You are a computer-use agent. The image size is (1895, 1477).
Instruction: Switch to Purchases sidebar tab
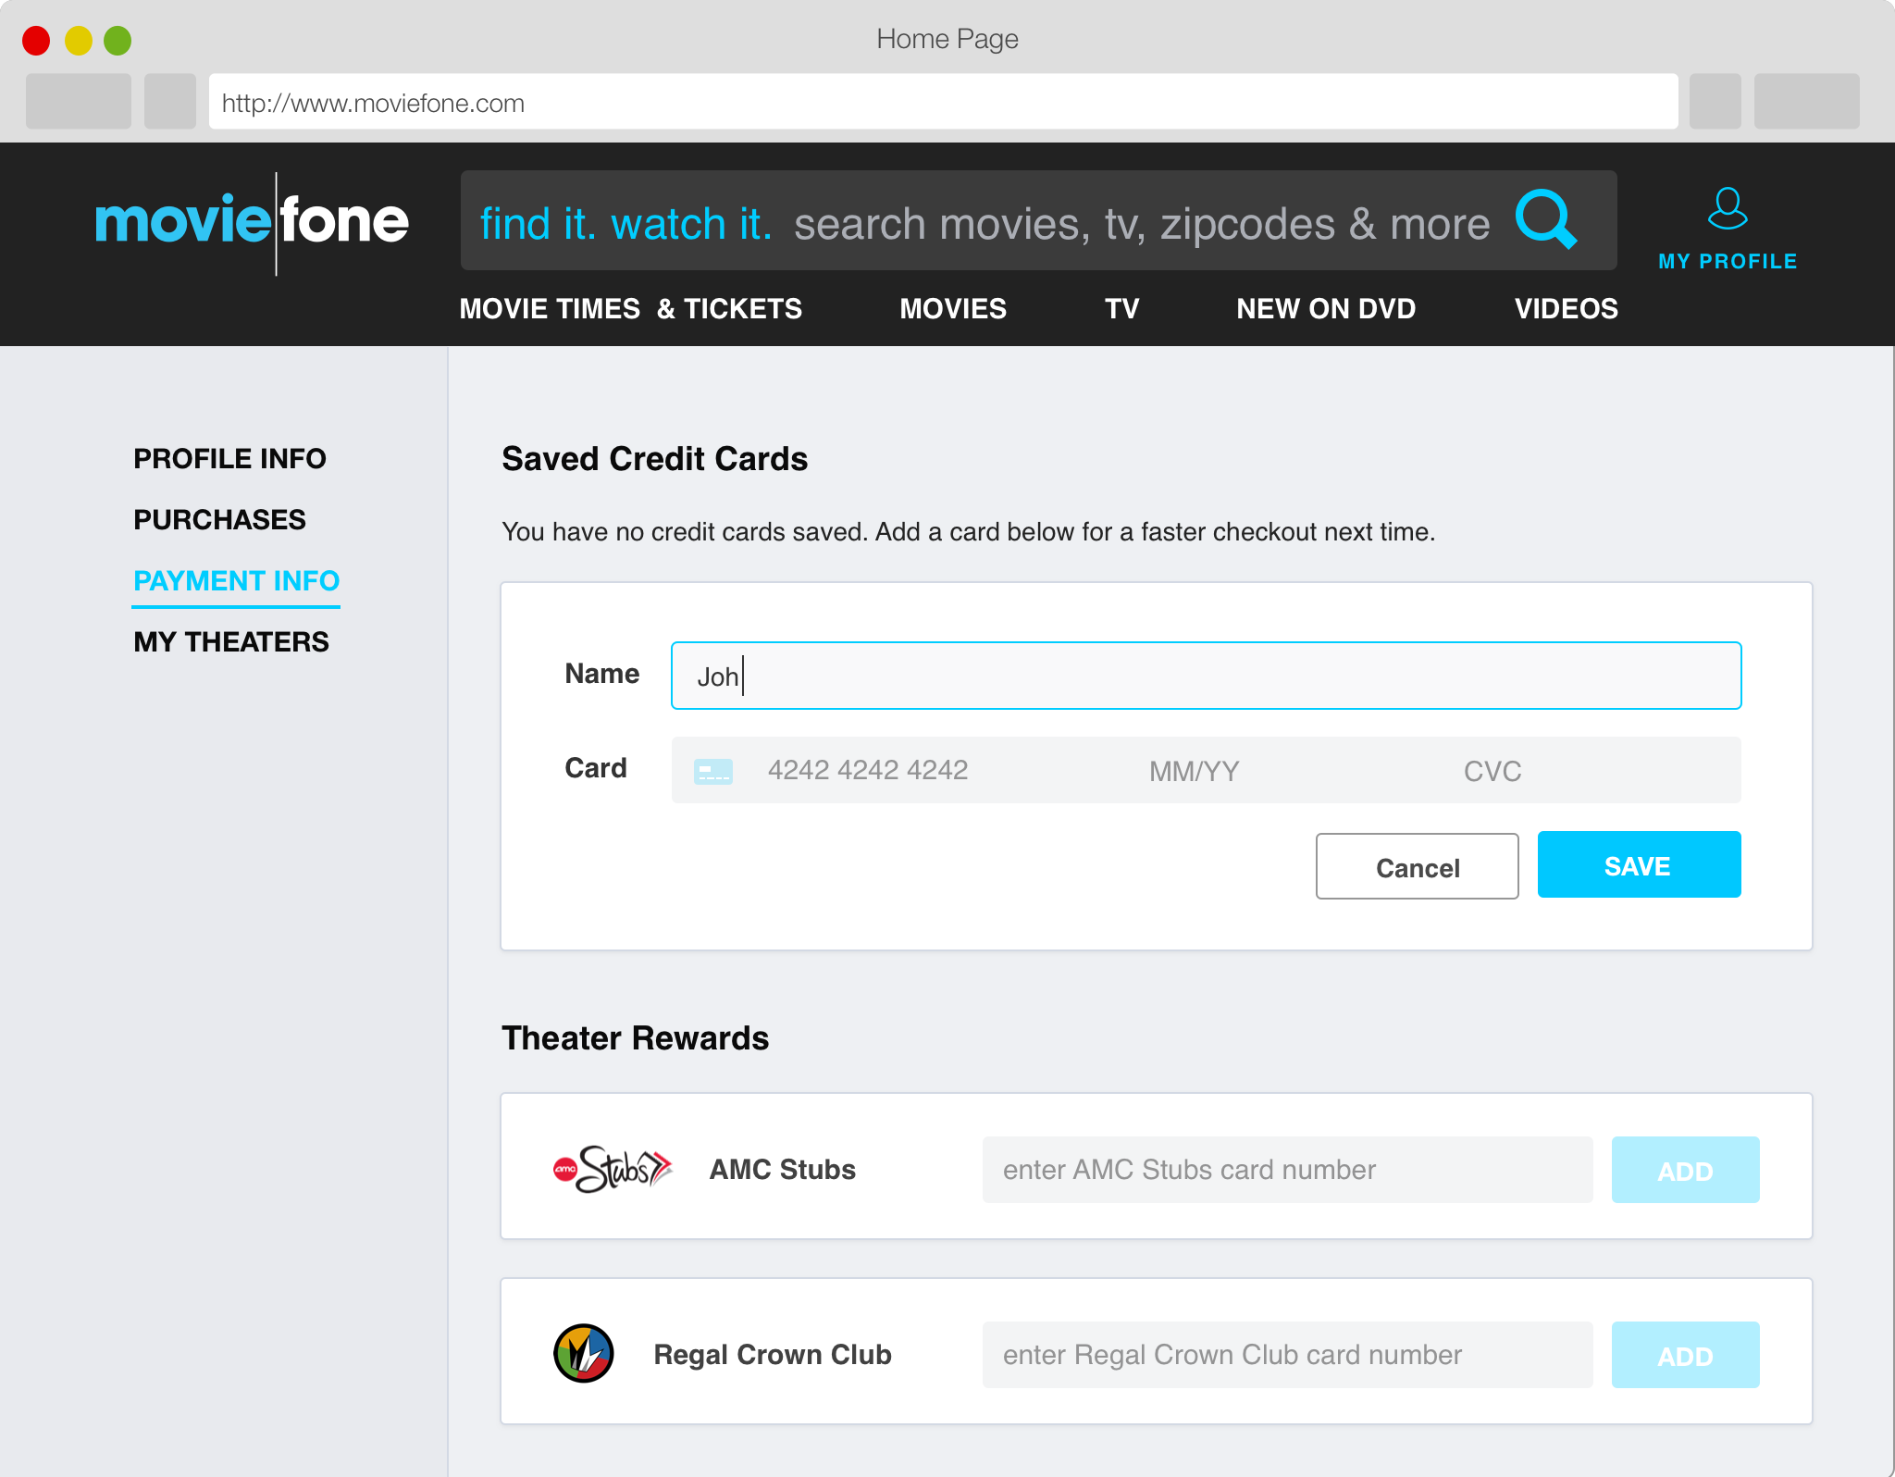pos(219,520)
